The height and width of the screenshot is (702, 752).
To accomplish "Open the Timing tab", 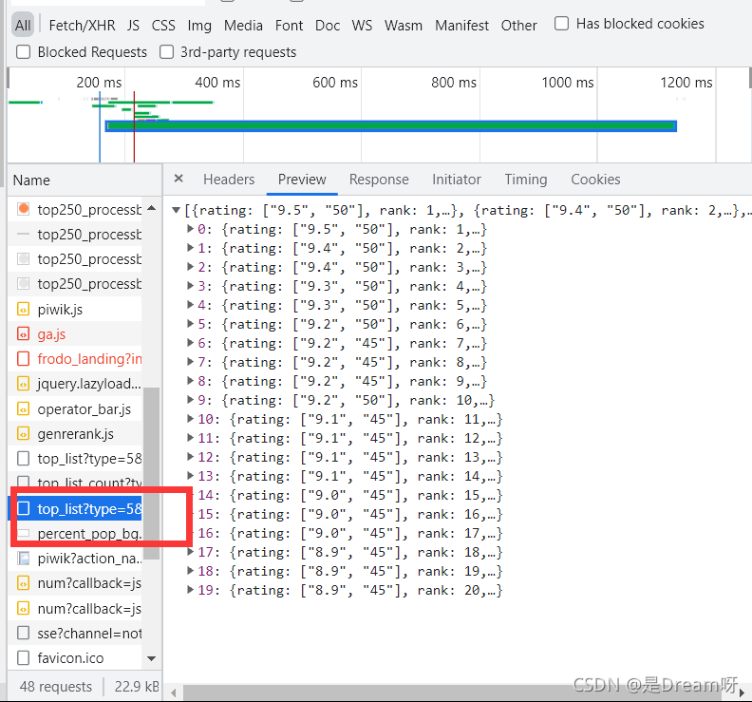I will pos(526,180).
